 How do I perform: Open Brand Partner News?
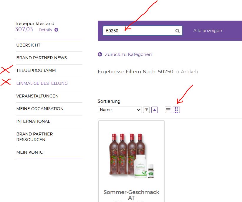[x=42, y=58]
